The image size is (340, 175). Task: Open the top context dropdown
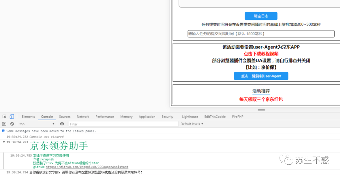pyautogui.click(x=37, y=124)
